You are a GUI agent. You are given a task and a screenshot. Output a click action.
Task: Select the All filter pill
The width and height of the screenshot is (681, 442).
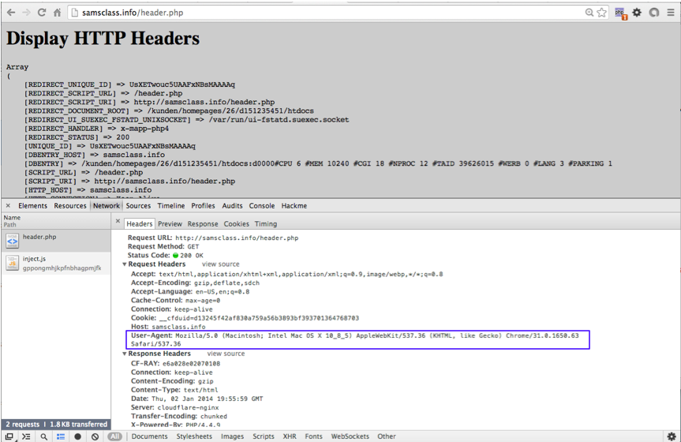tap(114, 436)
